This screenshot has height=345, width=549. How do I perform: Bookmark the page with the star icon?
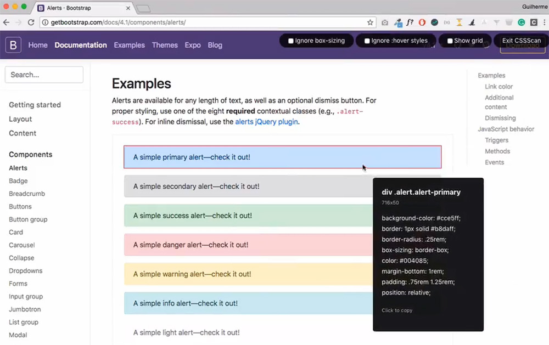point(370,22)
